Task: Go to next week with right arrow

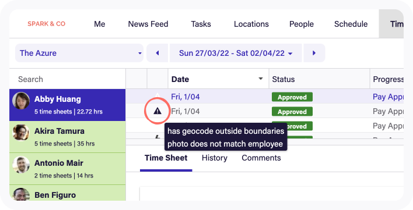Action: (x=314, y=53)
